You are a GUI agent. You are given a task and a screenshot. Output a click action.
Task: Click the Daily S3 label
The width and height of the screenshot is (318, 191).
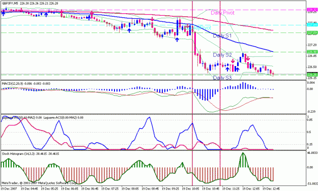pos(222,78)
